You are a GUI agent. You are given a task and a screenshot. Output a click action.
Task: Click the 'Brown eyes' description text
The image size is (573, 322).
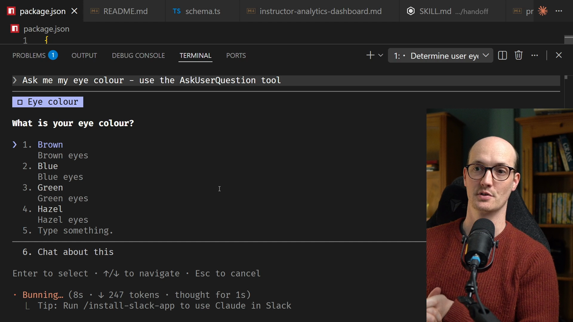point(63,155)
